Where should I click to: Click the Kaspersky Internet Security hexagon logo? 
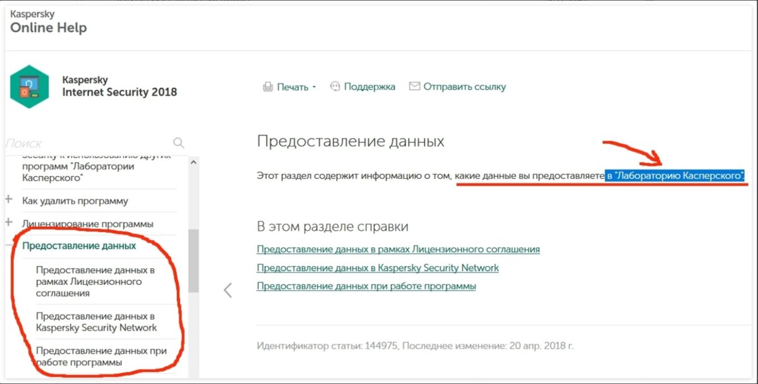[29, 86]
